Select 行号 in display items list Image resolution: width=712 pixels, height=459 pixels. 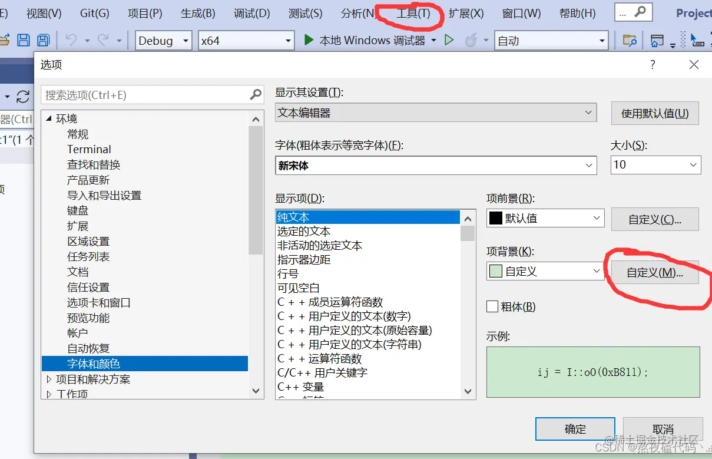288,273
